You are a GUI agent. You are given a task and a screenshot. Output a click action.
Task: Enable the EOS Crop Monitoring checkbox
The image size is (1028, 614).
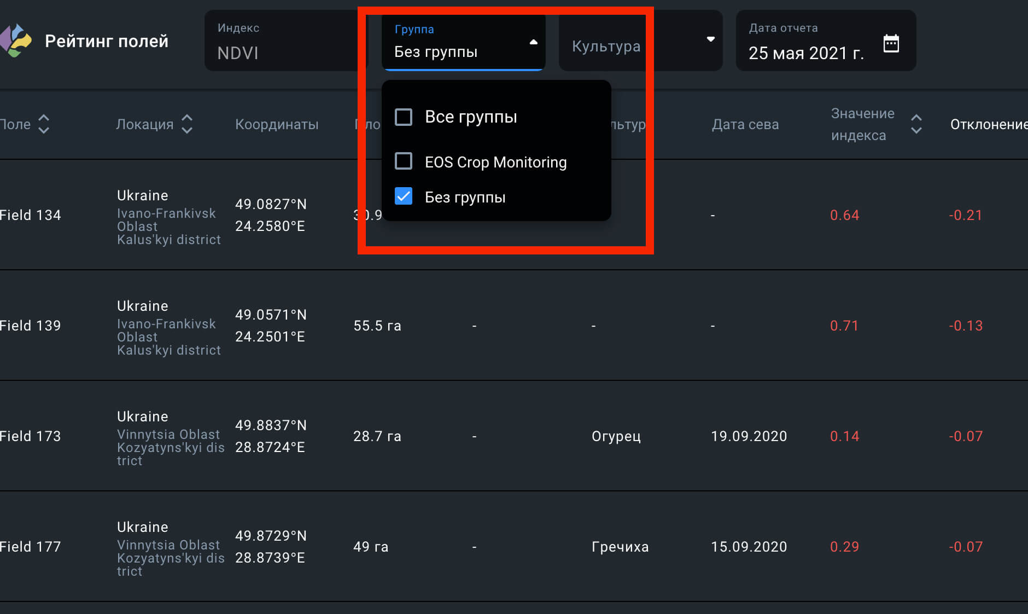coord(404,161)
